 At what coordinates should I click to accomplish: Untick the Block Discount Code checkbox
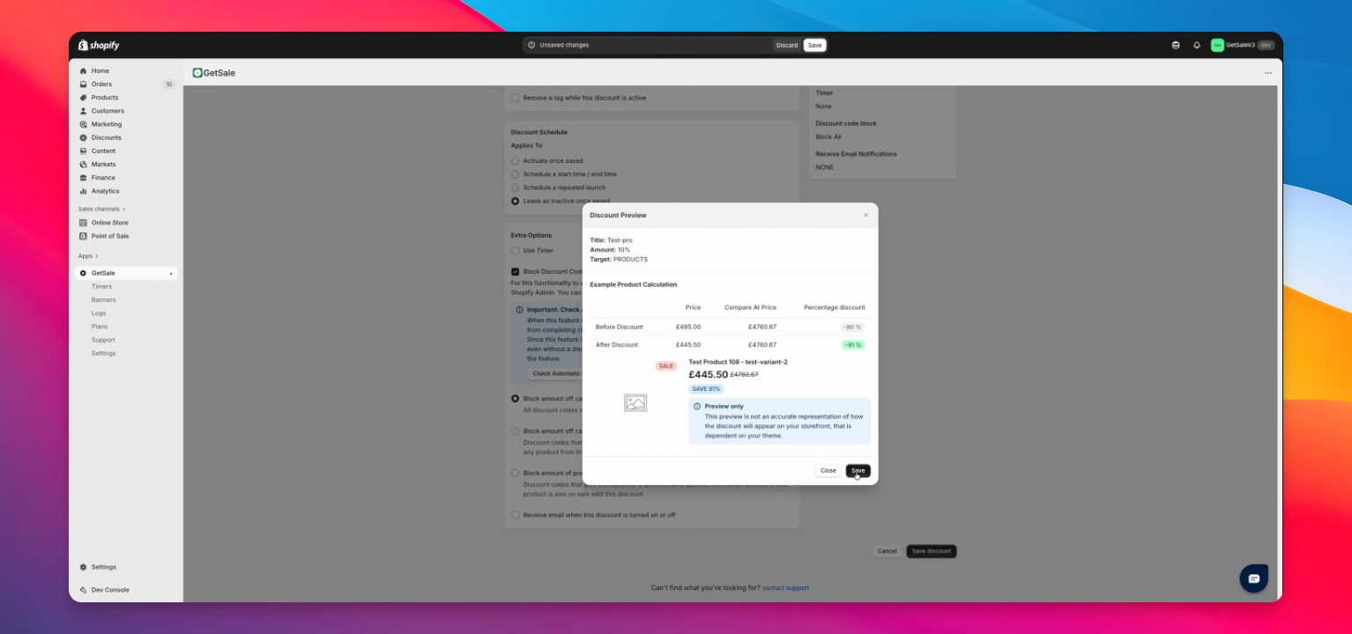coord(516,272)
